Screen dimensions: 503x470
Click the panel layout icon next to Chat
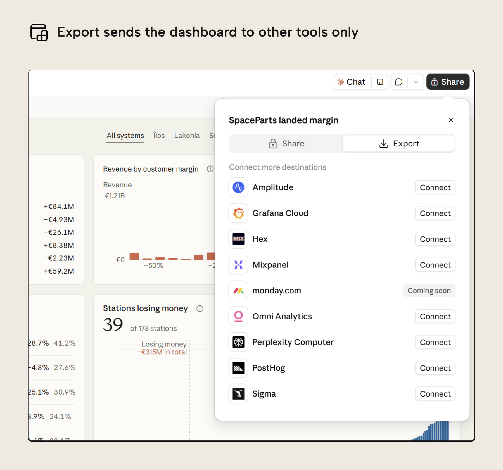[380, 82]
